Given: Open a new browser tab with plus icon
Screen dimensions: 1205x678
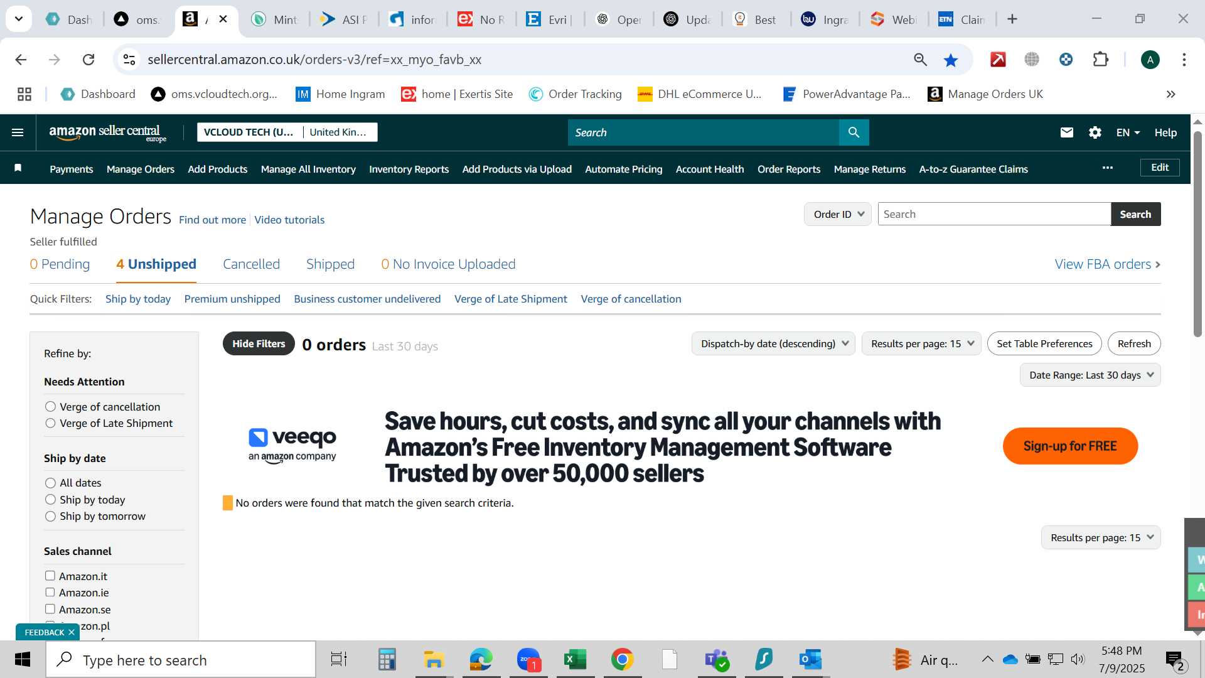Looking at the screenshot, I should point(1012,19).
